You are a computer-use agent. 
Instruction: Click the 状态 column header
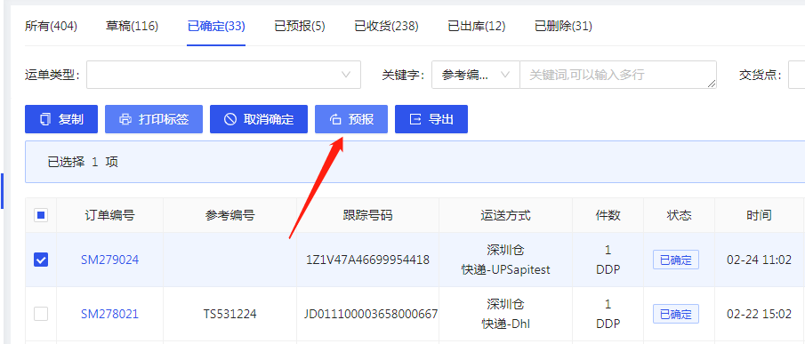[x=679, y=215]
